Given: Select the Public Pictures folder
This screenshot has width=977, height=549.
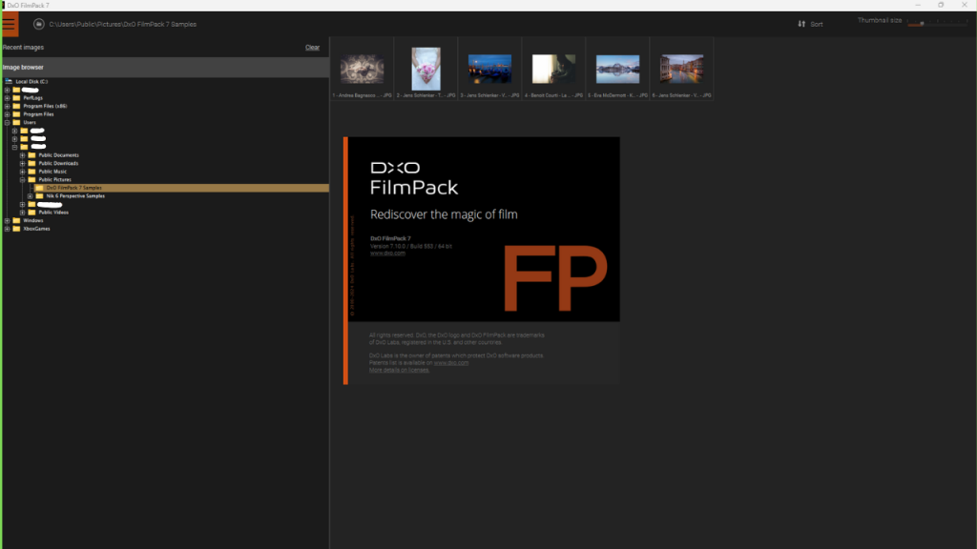Looking at the screenshot, I should pyautogui.click(x=54, y=180).
